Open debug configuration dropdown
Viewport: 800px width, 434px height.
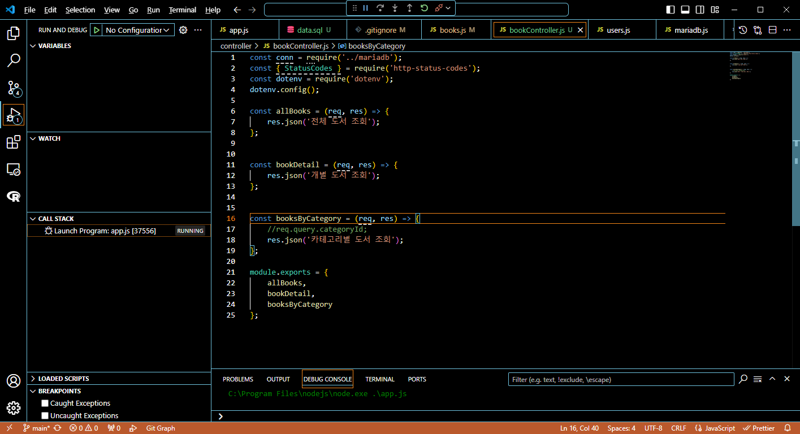click(x=139, y=30)
